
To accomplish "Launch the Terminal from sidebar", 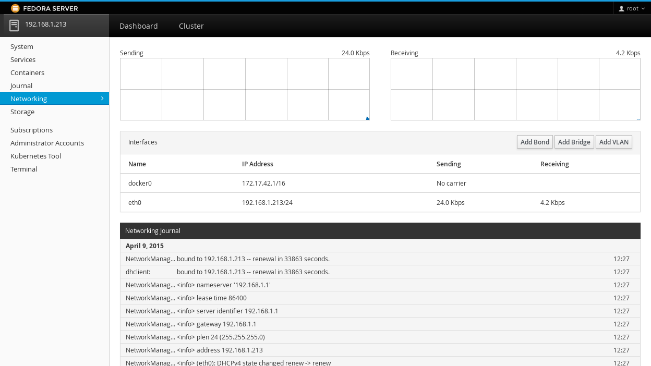I will pyautogui.click(x=23, y=169).
